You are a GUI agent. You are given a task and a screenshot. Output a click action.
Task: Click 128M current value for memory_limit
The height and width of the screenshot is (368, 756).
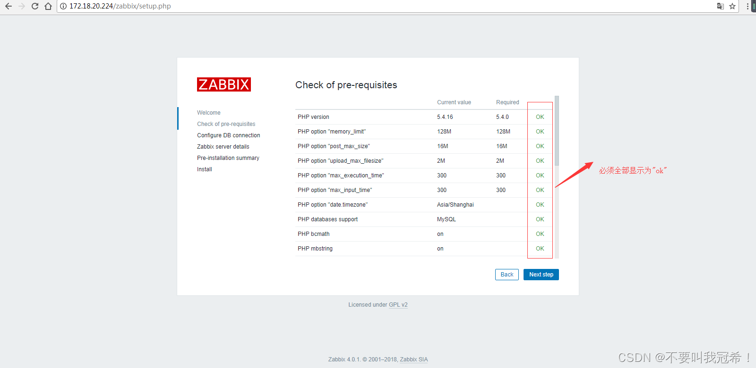point(444,132)
